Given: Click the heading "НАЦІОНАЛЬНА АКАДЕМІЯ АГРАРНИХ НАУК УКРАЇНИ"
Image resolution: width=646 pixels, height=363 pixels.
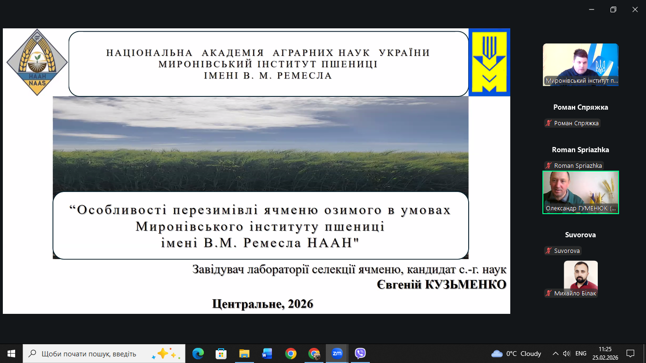Looking at the screenshot, I should pos(268,52).
